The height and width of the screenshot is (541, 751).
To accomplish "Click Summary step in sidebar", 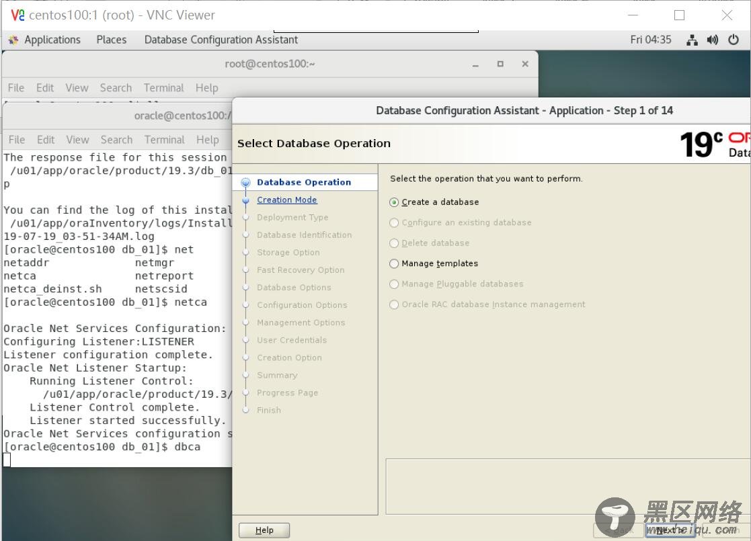I will (x=277, y=376).
